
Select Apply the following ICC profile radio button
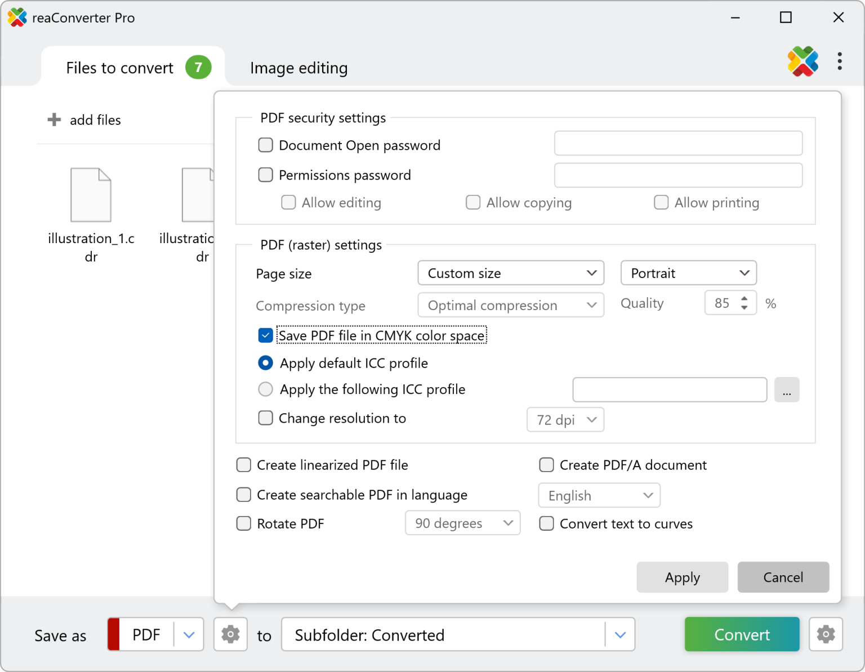coord(265,389)
